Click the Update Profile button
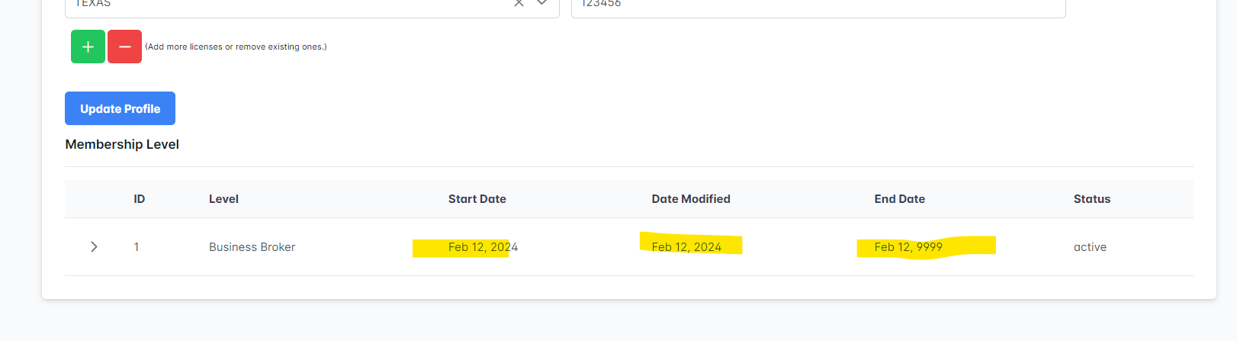 tap(120, 108)
